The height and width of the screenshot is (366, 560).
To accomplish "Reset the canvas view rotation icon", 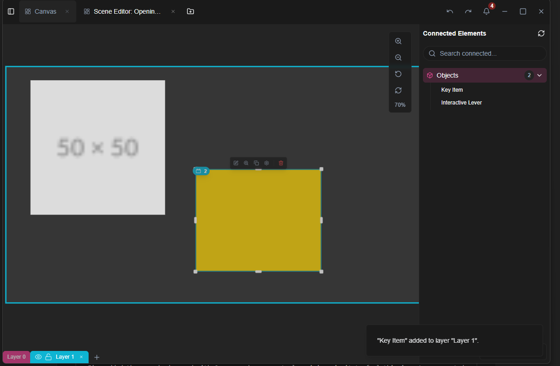I will point(398,74).
